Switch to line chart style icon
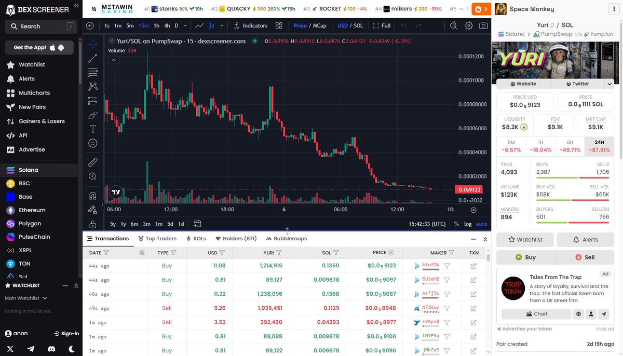This screenshot has height=356, width=623. pos(199,25)
